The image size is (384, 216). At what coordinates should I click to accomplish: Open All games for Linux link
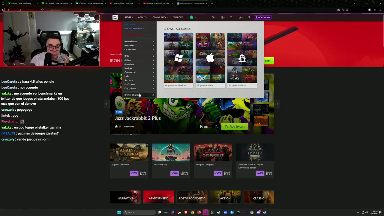pos(242,61)
